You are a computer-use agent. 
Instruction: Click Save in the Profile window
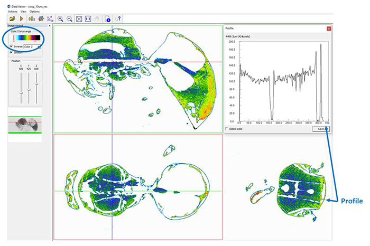pos(320,129)
